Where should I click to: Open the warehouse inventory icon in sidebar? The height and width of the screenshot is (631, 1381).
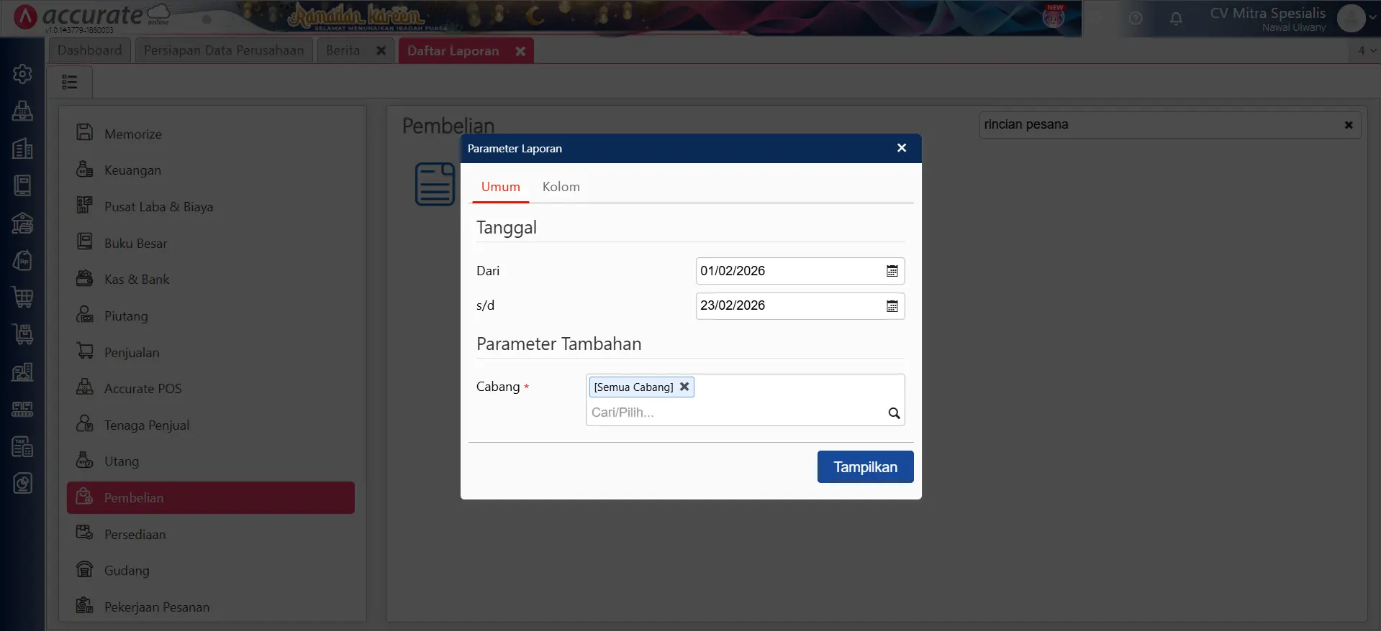coord(22,334)
